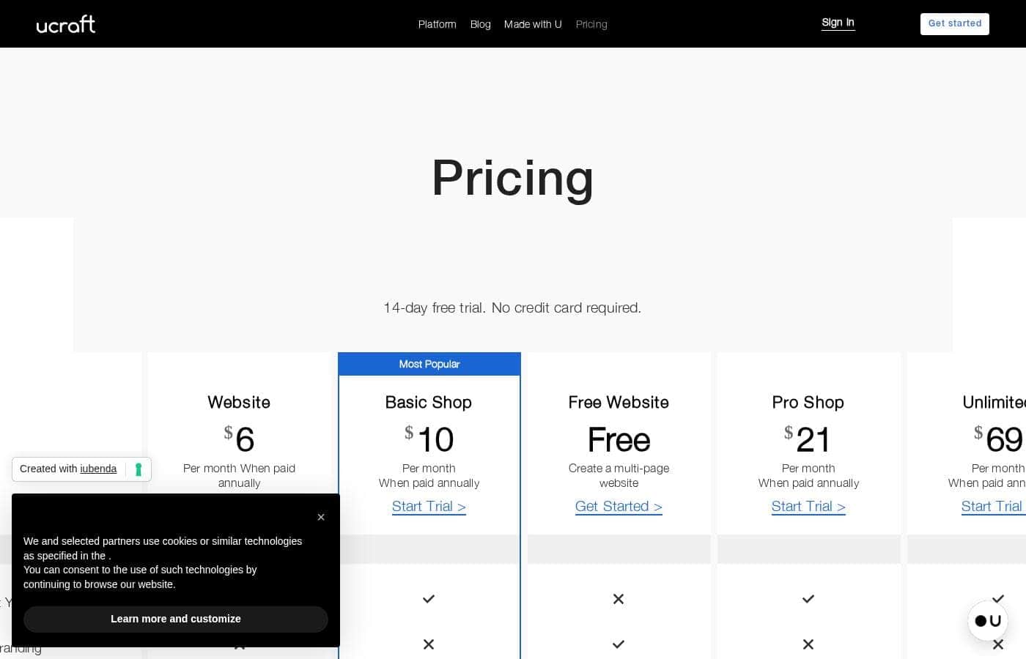Start Trial for Pro Shop plan
Viewport: 1026px width, 659px height.
pyautogui.click(x=808, y=507)
